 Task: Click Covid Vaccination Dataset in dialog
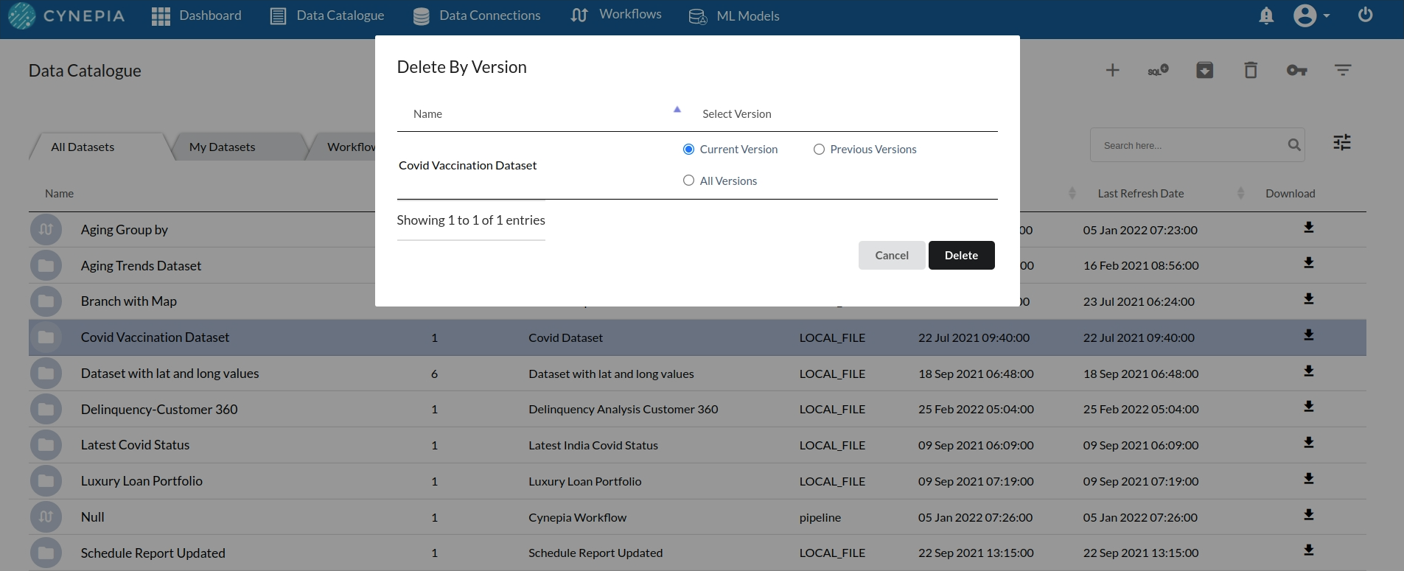click(x=467, y=165)
